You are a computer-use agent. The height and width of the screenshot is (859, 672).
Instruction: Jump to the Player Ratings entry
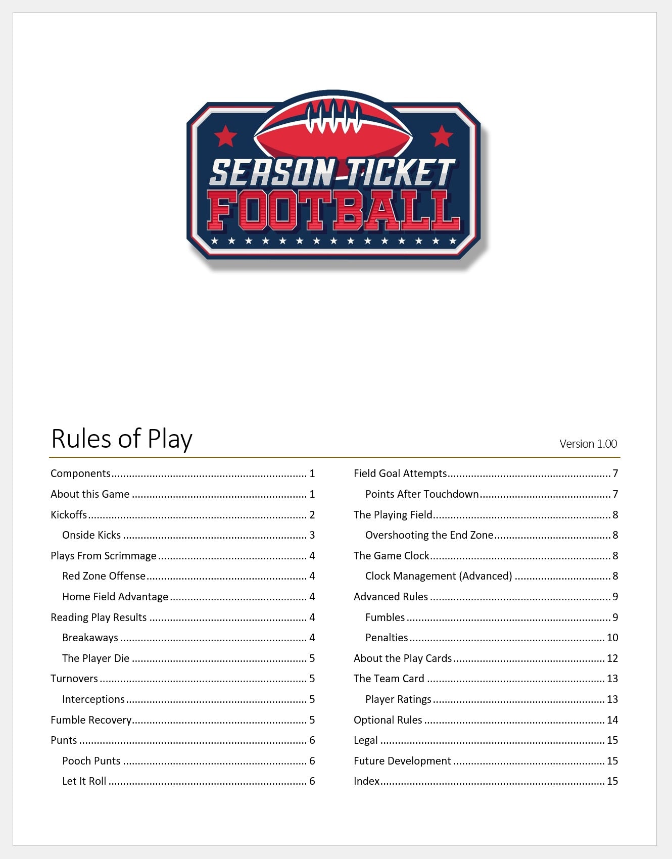(x=398, y=699)
